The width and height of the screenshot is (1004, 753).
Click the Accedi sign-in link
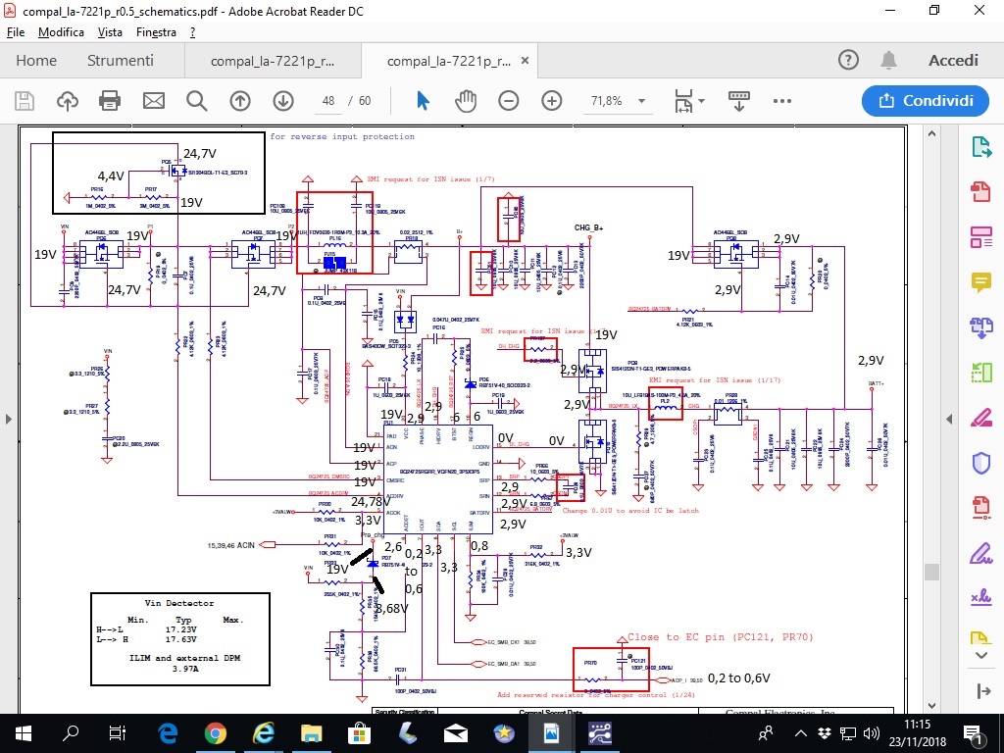point(953,61)
